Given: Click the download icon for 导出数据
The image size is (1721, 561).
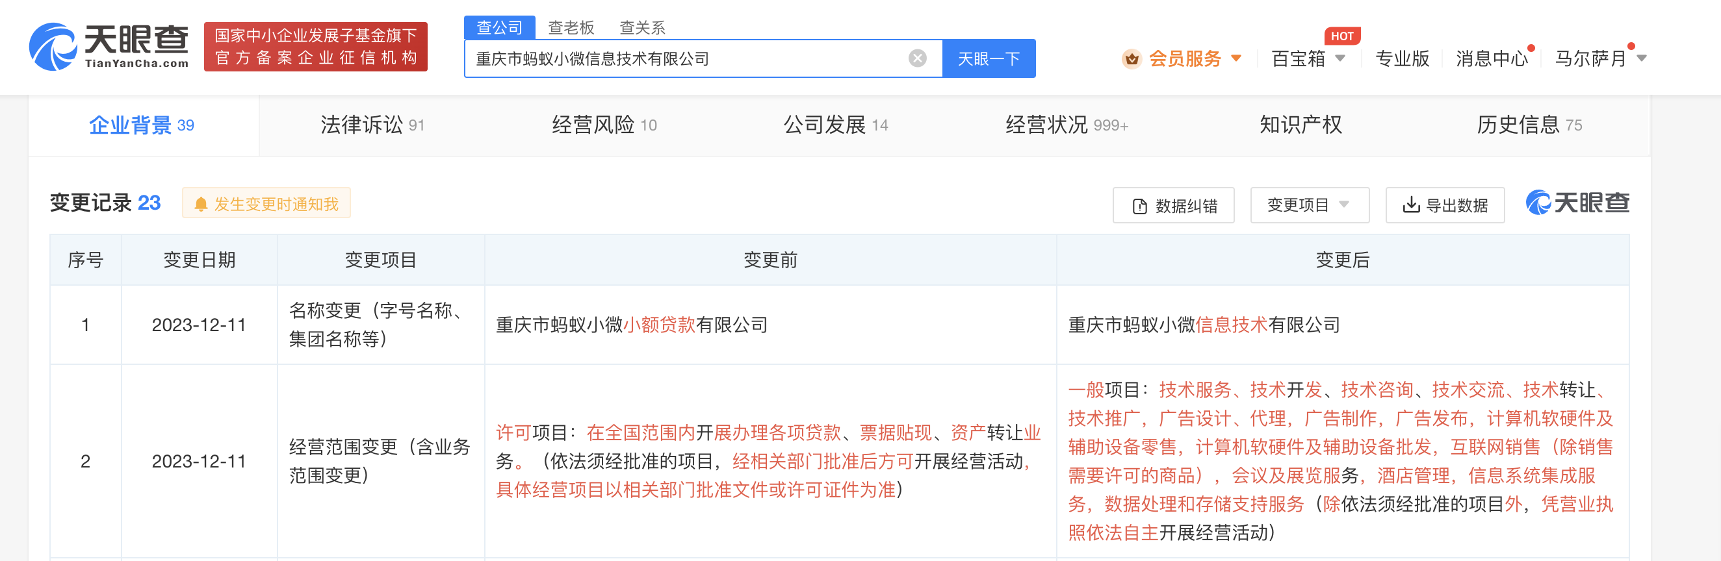Looking at the screenshot, I should 1411,205.
